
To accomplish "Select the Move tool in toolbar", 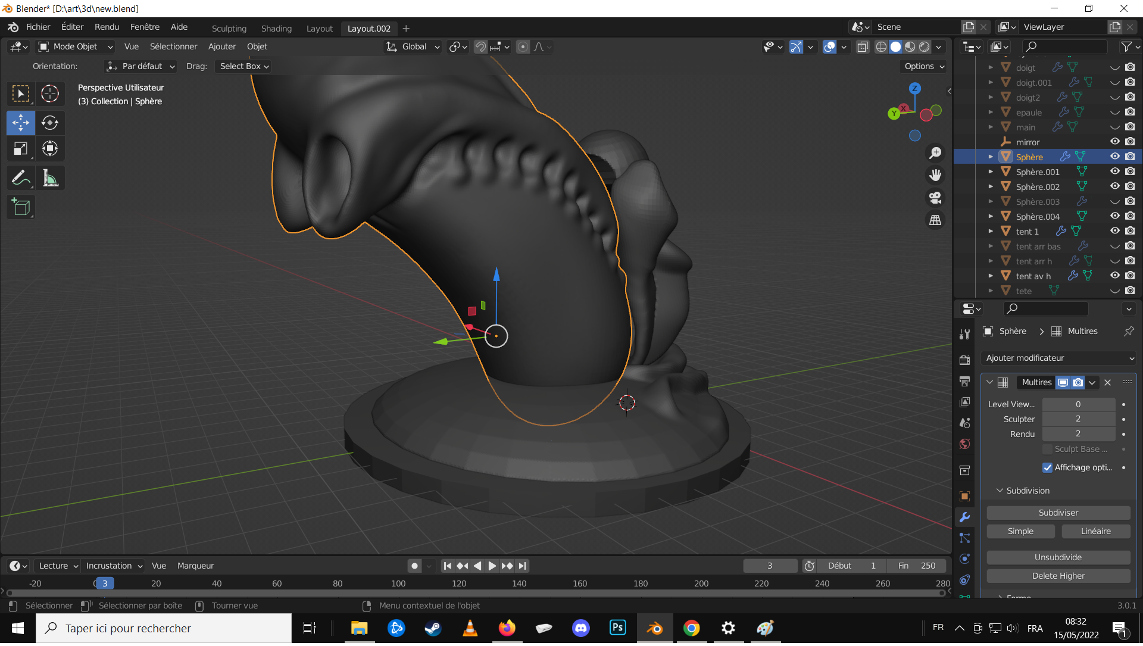I will coord(21,123).
